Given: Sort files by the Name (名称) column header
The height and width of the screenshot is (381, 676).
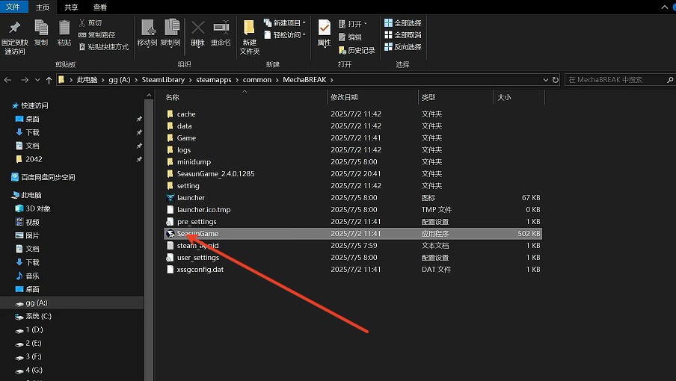Looking at the screenshot, I should pos(173,97).
